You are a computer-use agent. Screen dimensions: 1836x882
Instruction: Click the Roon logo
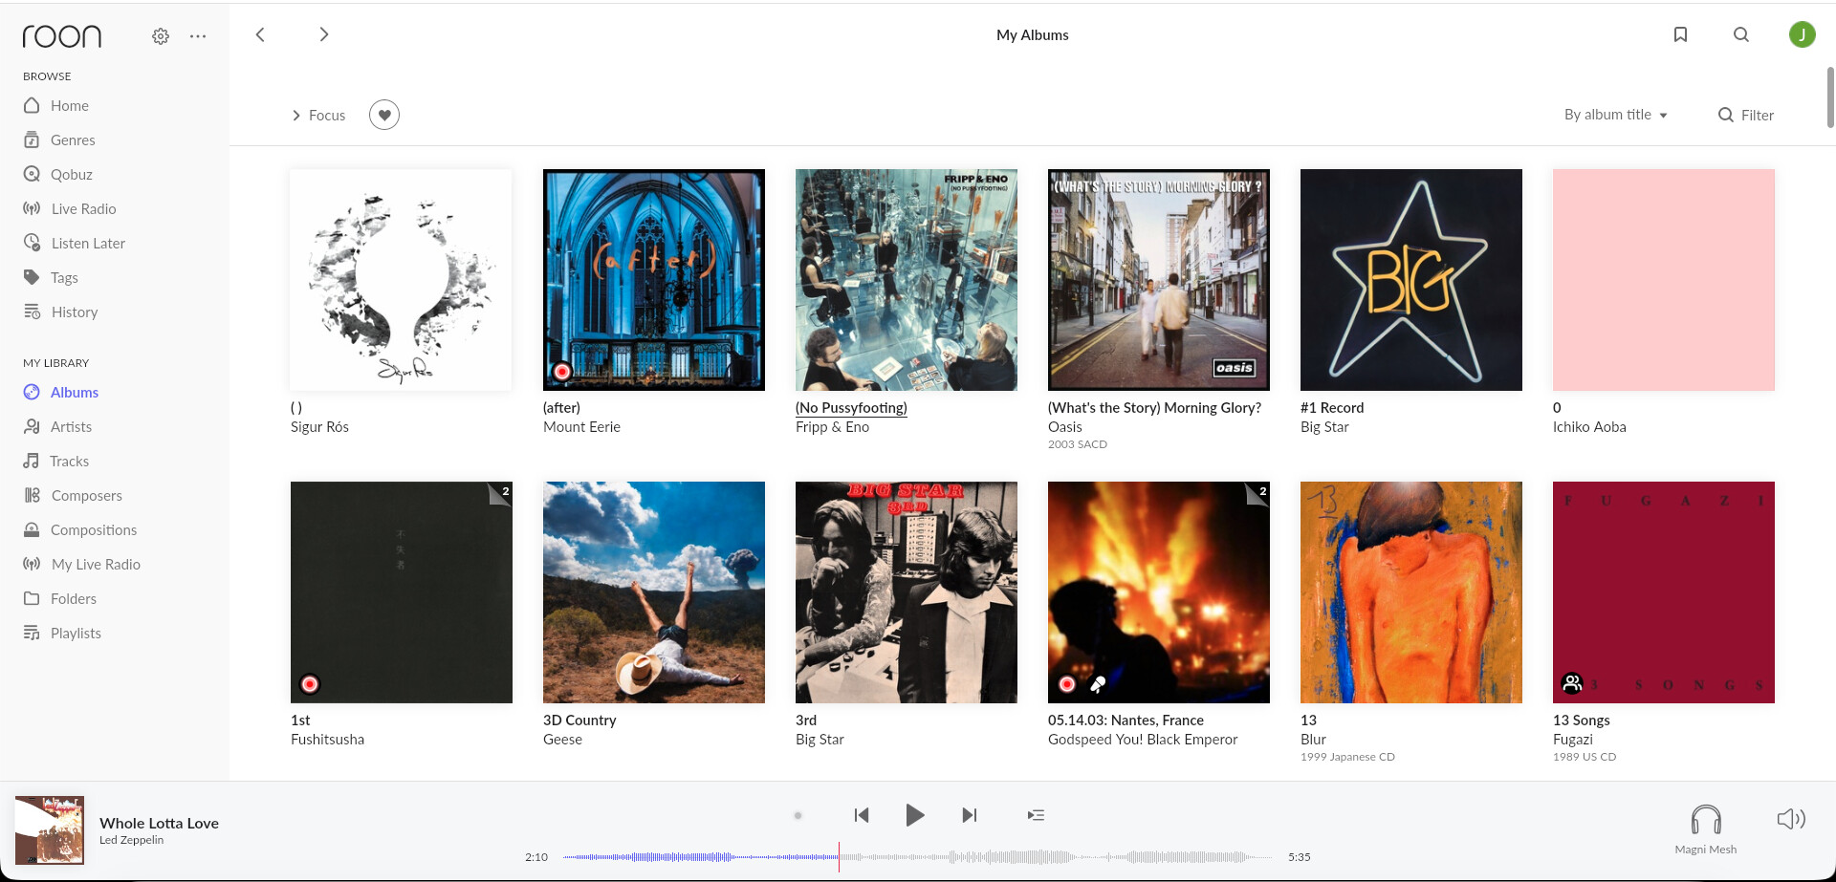coord(62,36)
